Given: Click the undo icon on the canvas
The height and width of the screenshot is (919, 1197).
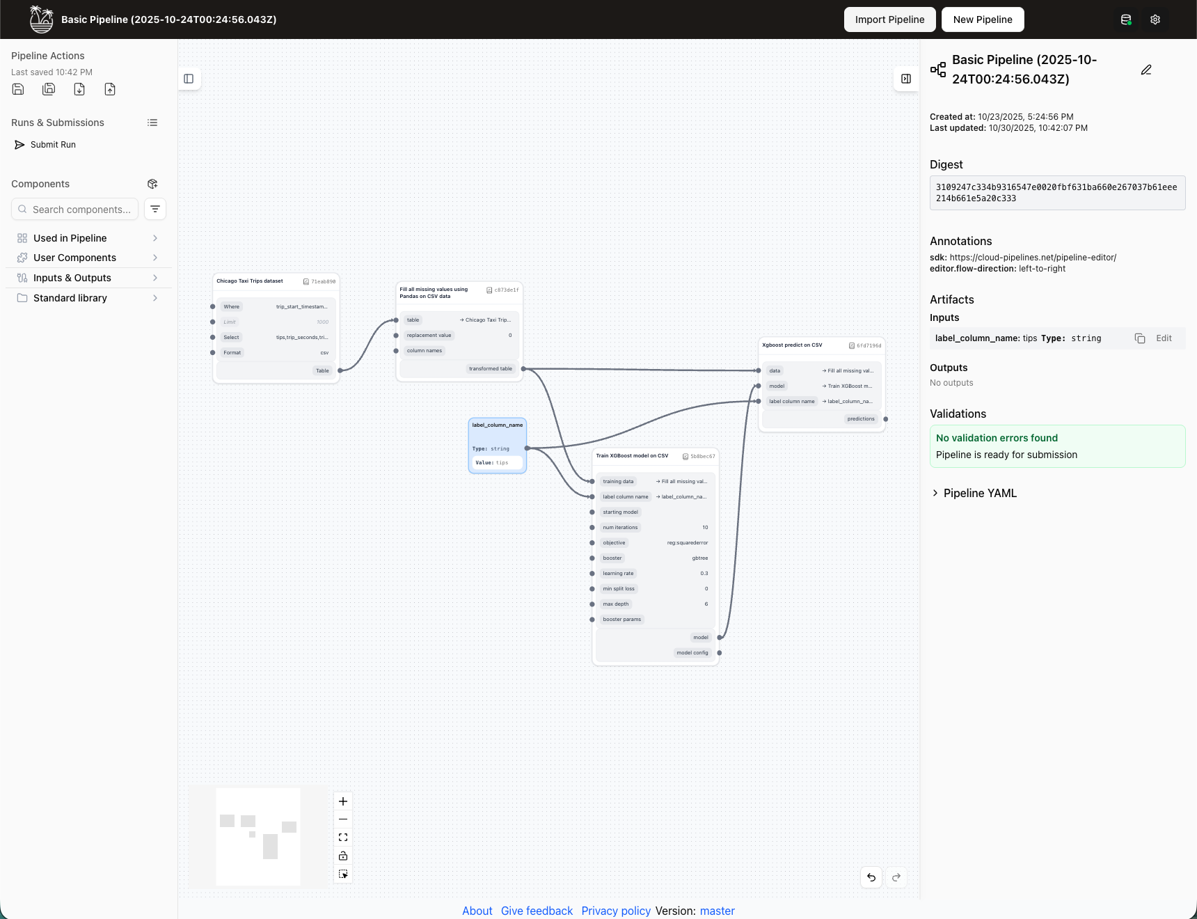Looking at the screenshot, I should [871, 877].
